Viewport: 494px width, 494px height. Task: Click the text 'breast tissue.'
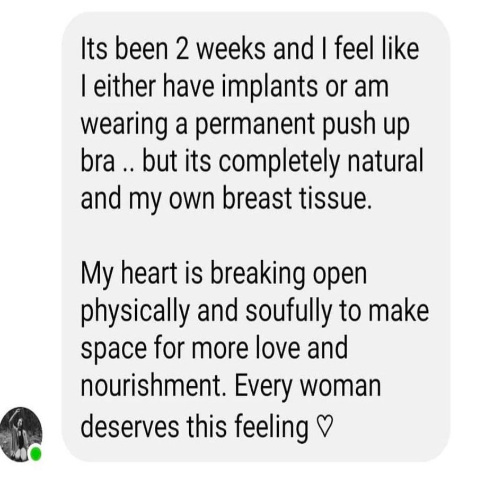coord(297,199)
